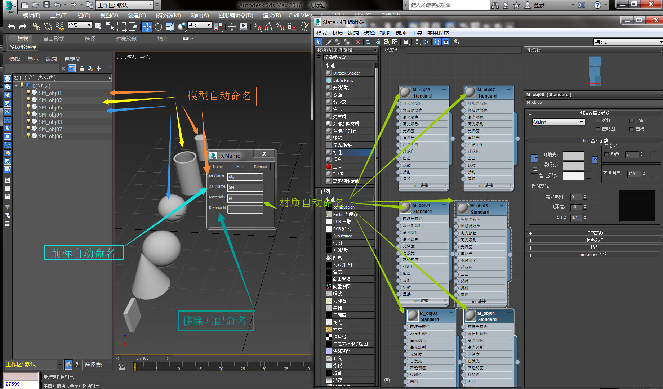The width and height of the screenshot is (663, 389).
Task: Click the Name button in ReName dialog
Action: [218, 167]
